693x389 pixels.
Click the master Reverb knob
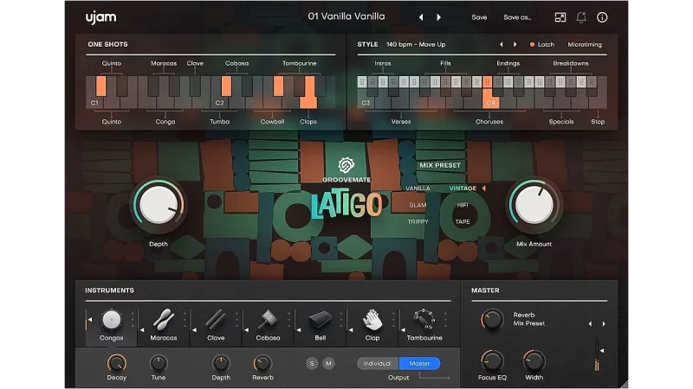tap(492, 319)
